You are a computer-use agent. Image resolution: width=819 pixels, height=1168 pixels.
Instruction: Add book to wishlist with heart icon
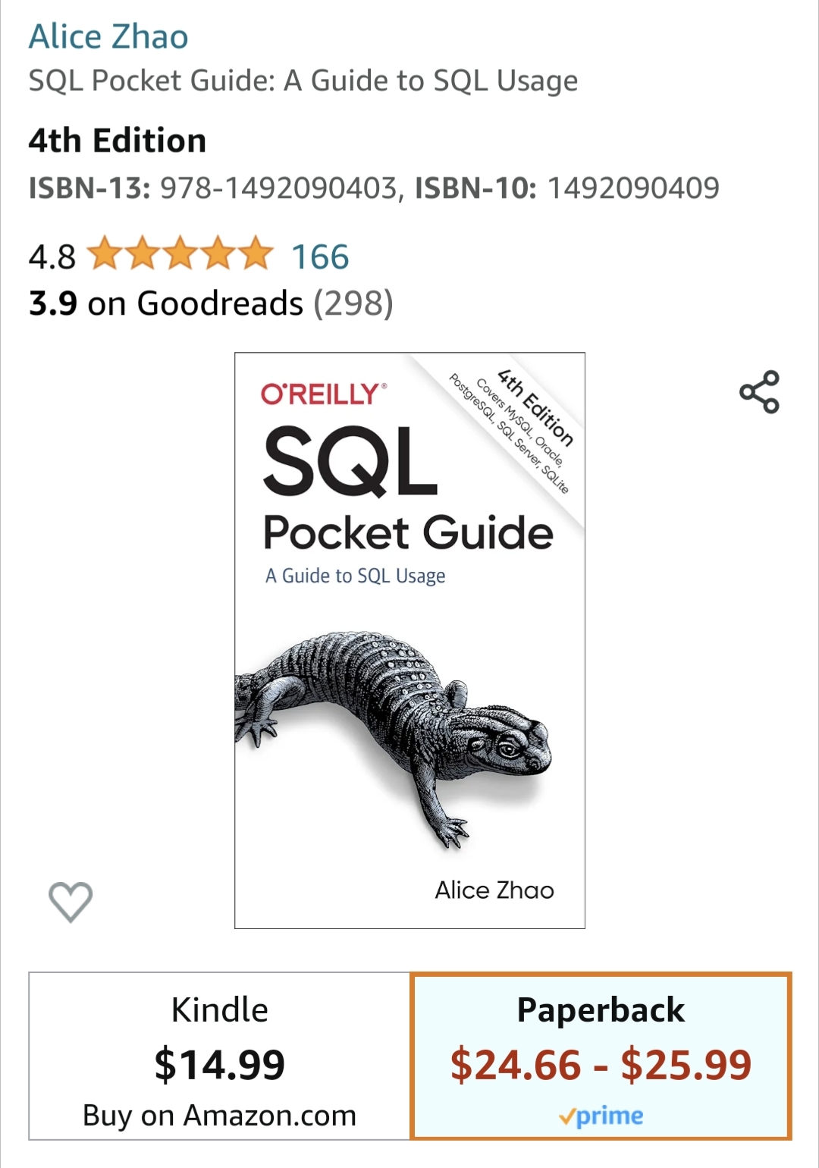(x=71, y=902)
